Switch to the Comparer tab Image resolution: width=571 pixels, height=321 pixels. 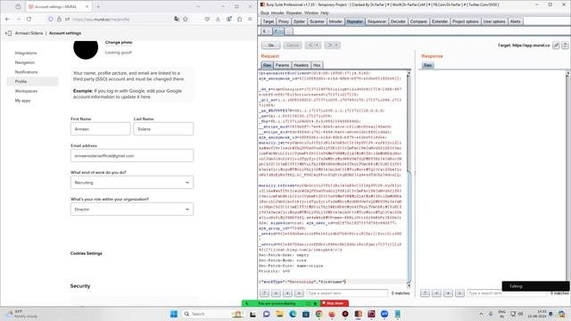(418, 21)
